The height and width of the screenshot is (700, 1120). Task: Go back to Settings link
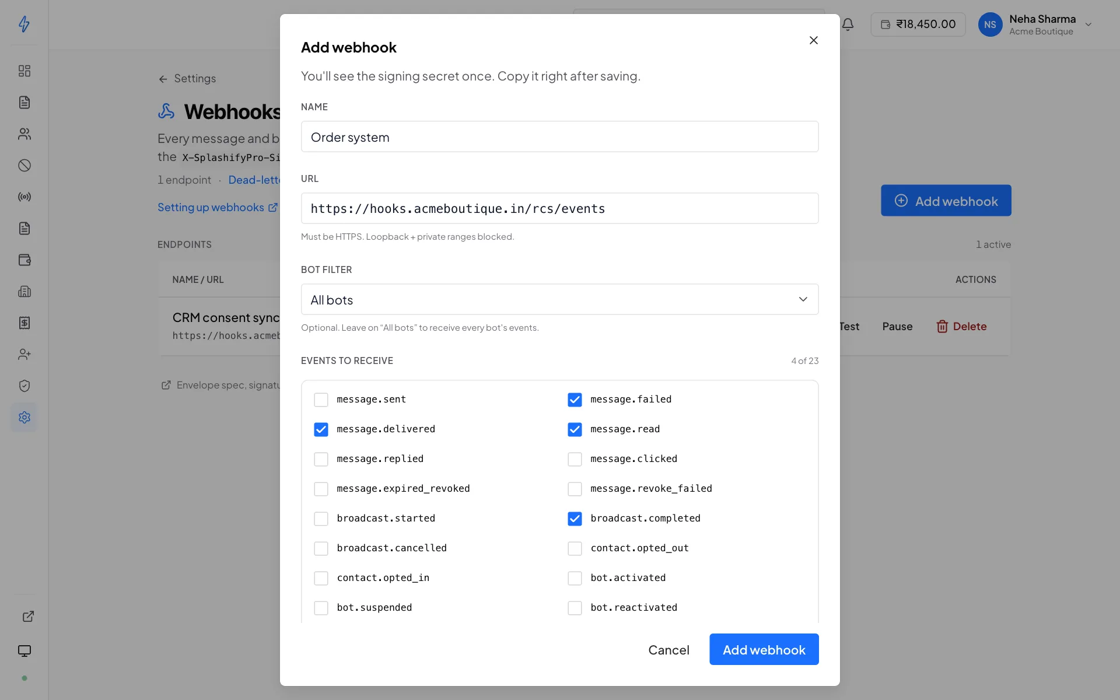(x=187, y=79)
